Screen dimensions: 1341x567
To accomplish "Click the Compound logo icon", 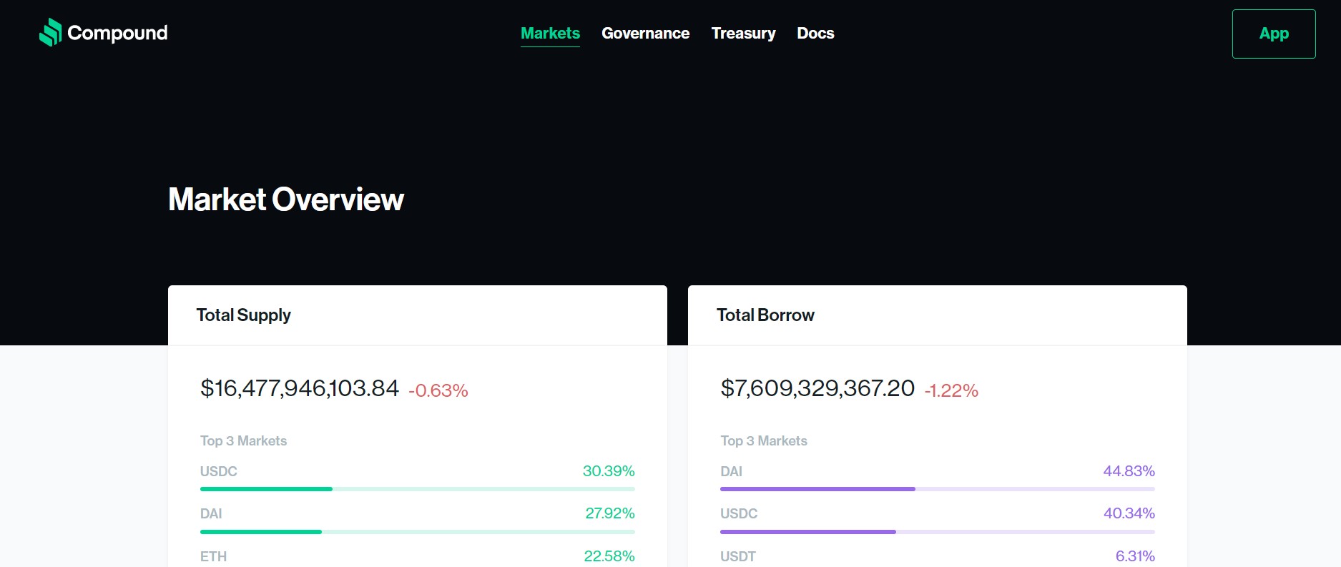I will point(49,32).
